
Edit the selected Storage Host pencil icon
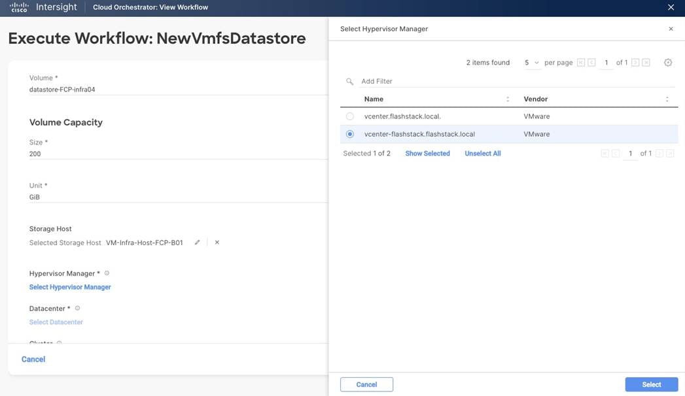click(198, 242)
